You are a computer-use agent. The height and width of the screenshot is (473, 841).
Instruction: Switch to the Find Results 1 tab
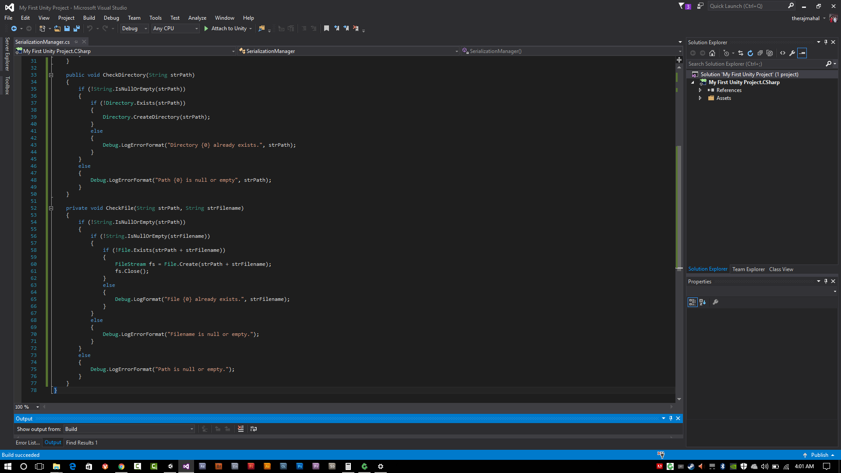coord(82,443)
